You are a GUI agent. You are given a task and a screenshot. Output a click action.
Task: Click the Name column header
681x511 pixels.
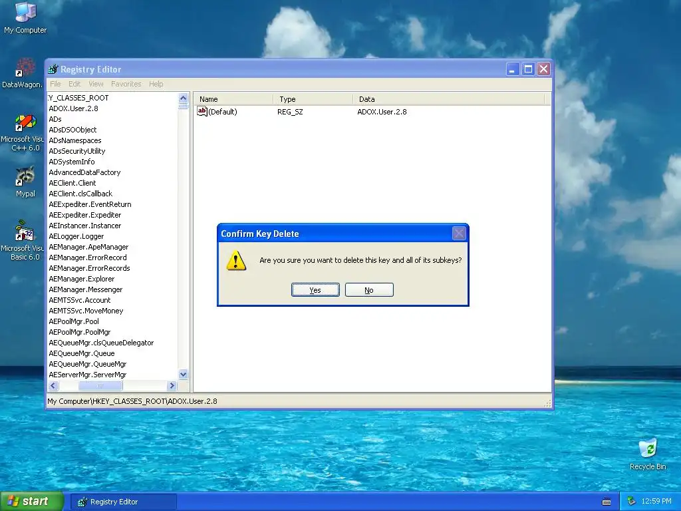tap(233, 99)
